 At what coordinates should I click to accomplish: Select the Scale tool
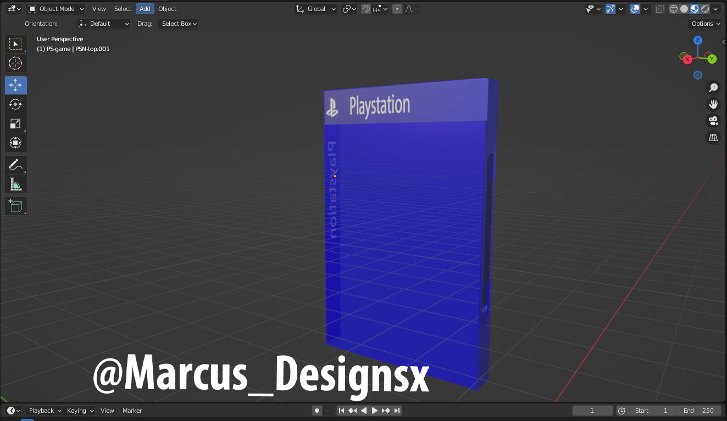[15, 124]
